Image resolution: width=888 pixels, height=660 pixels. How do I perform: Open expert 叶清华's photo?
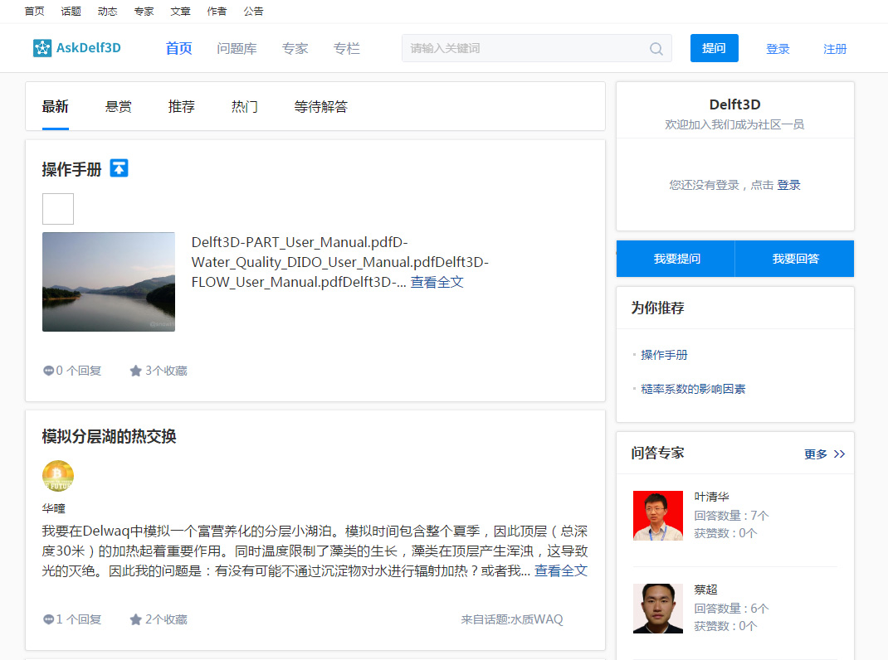tap(658, 516)
